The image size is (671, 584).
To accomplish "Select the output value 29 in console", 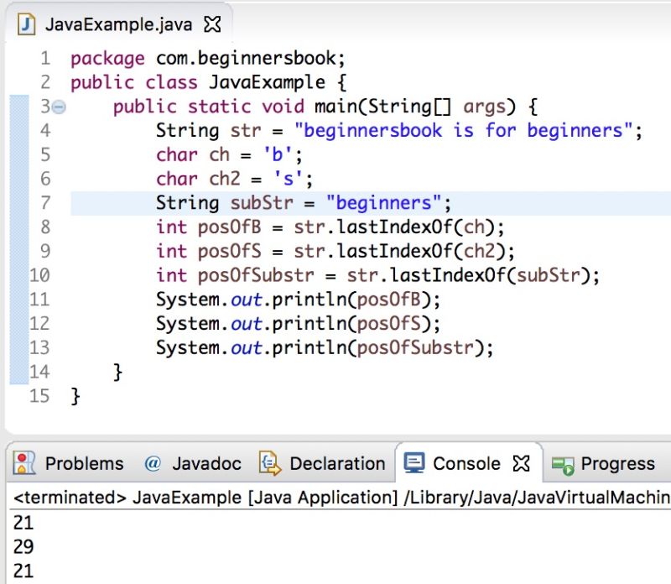I will click(25, 547).
